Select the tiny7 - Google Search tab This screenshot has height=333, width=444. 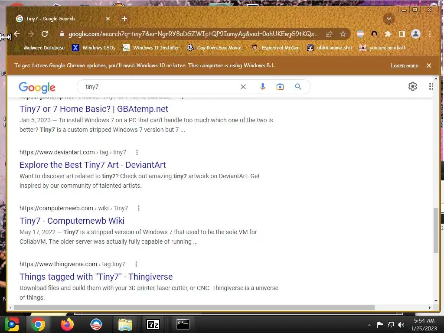point(63,19)
